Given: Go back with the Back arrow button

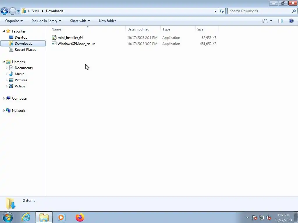Looking at the screenshot, I should tap(5, 11).
